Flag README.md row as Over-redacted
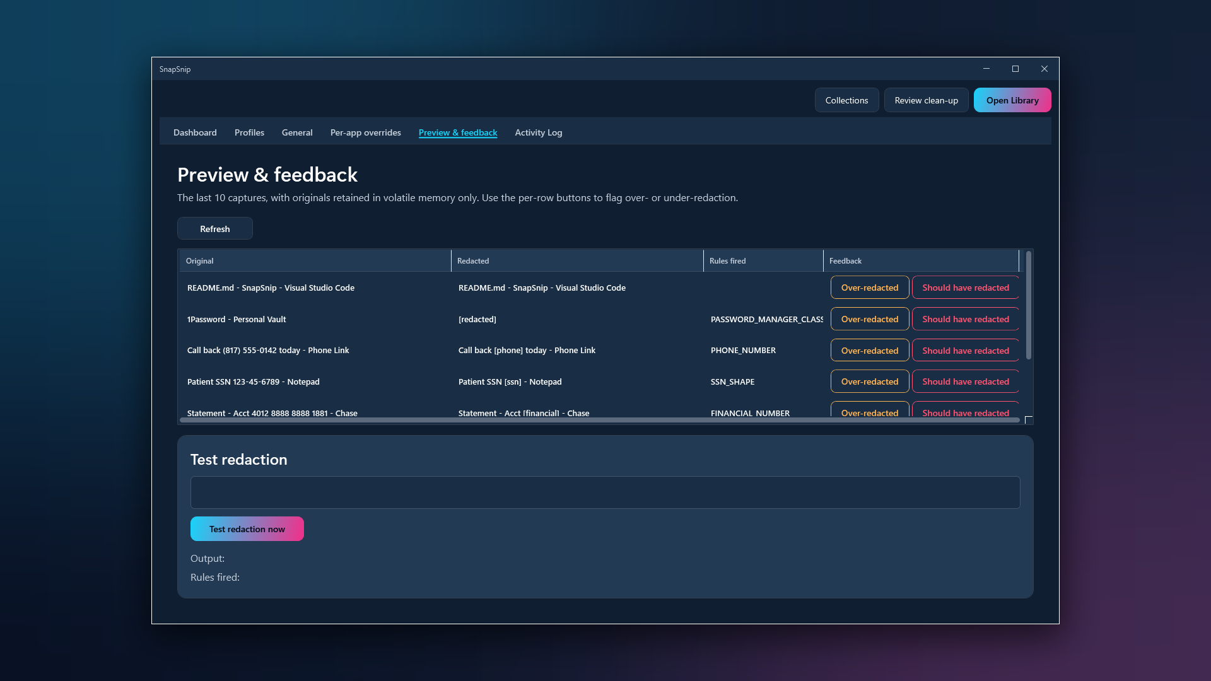 click(x=870, y=288)
